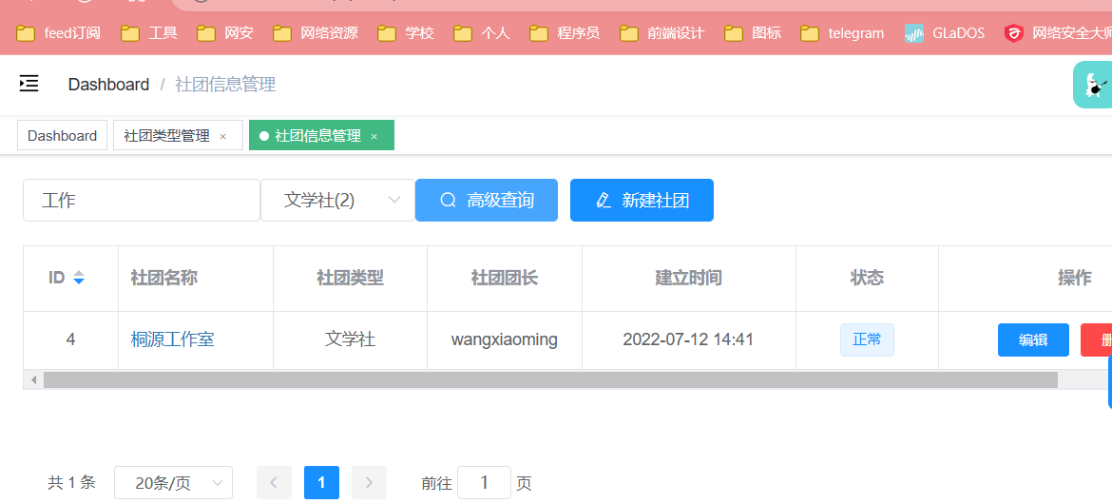Close the 社团类型管理 tab
This screenshot has height=504, width=1112.
point(223,136)
